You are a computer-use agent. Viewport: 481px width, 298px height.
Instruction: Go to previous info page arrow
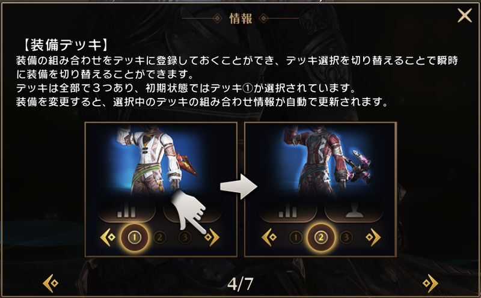coord(51,284)
